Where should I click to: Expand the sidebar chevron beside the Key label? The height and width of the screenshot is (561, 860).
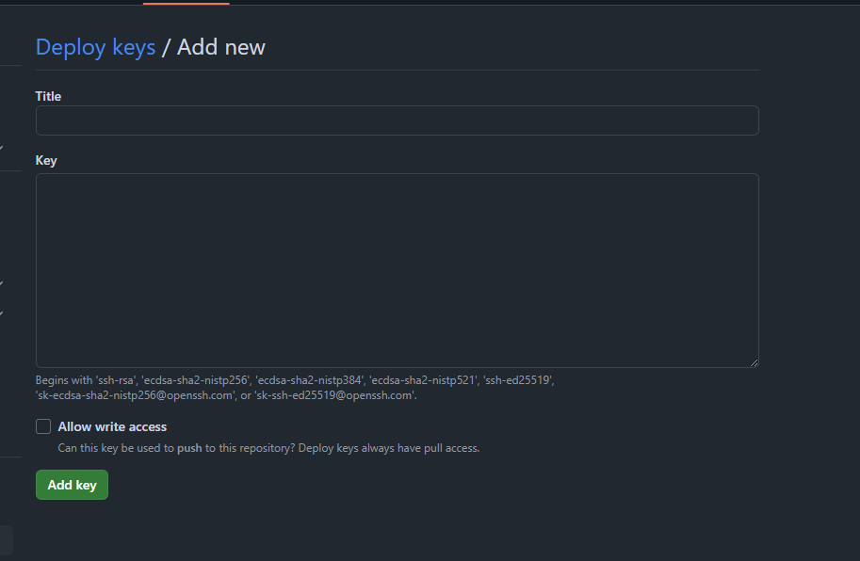coord(2,148)
